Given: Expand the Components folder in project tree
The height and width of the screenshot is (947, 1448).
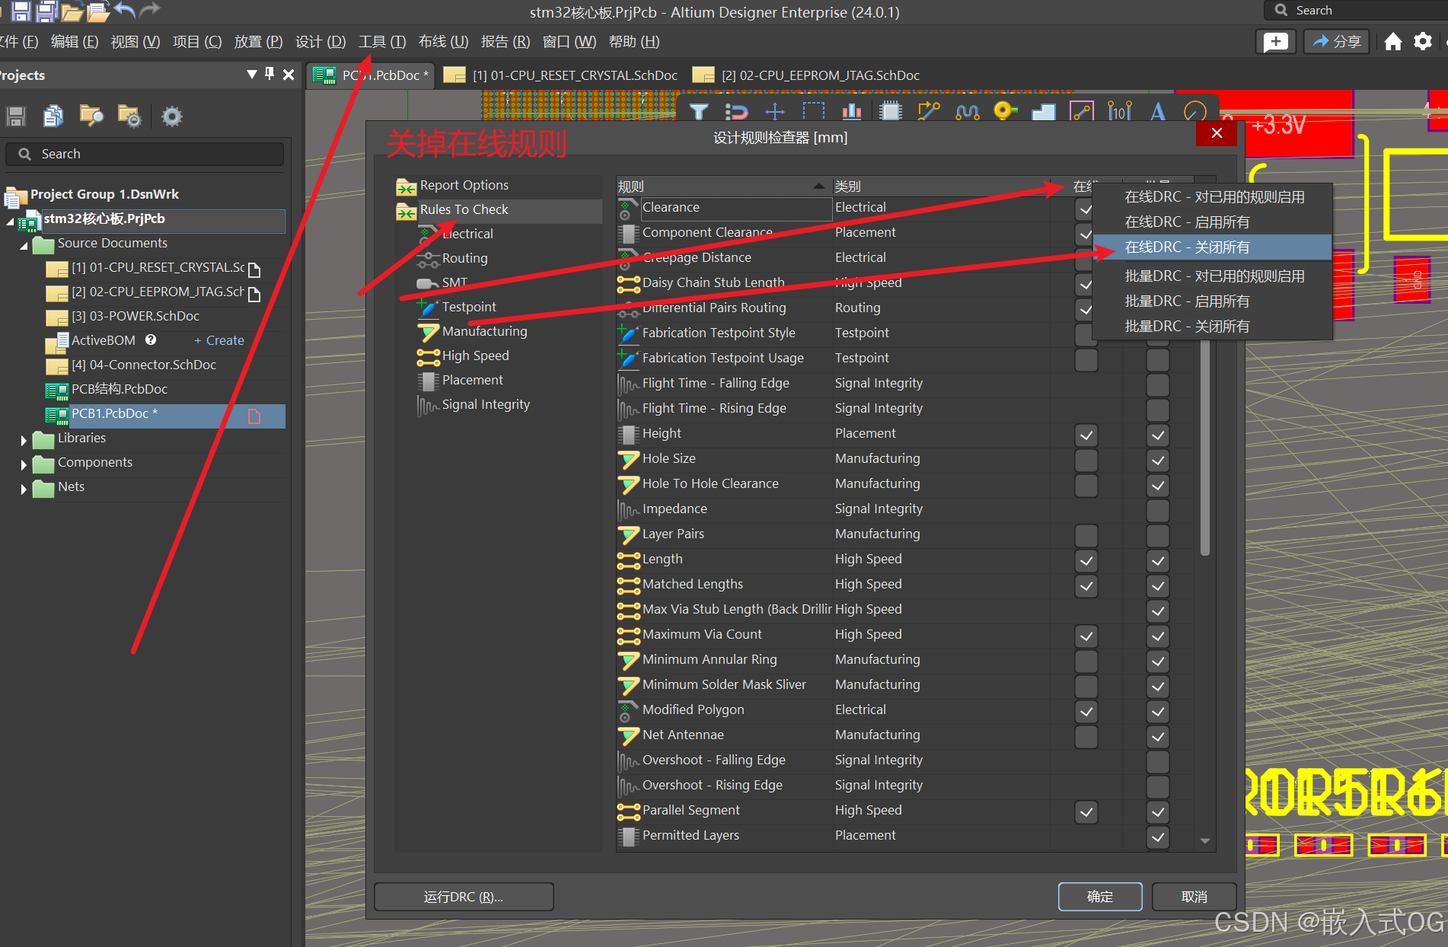Looking at the screenshot, I should (x=24, y=464).
